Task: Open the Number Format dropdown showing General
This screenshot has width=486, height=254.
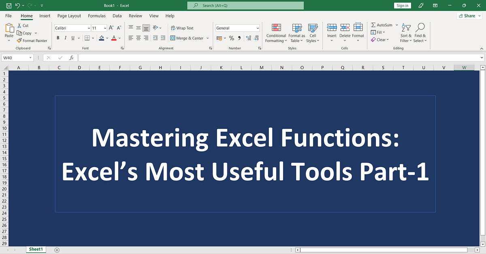Action: [237, 28]
